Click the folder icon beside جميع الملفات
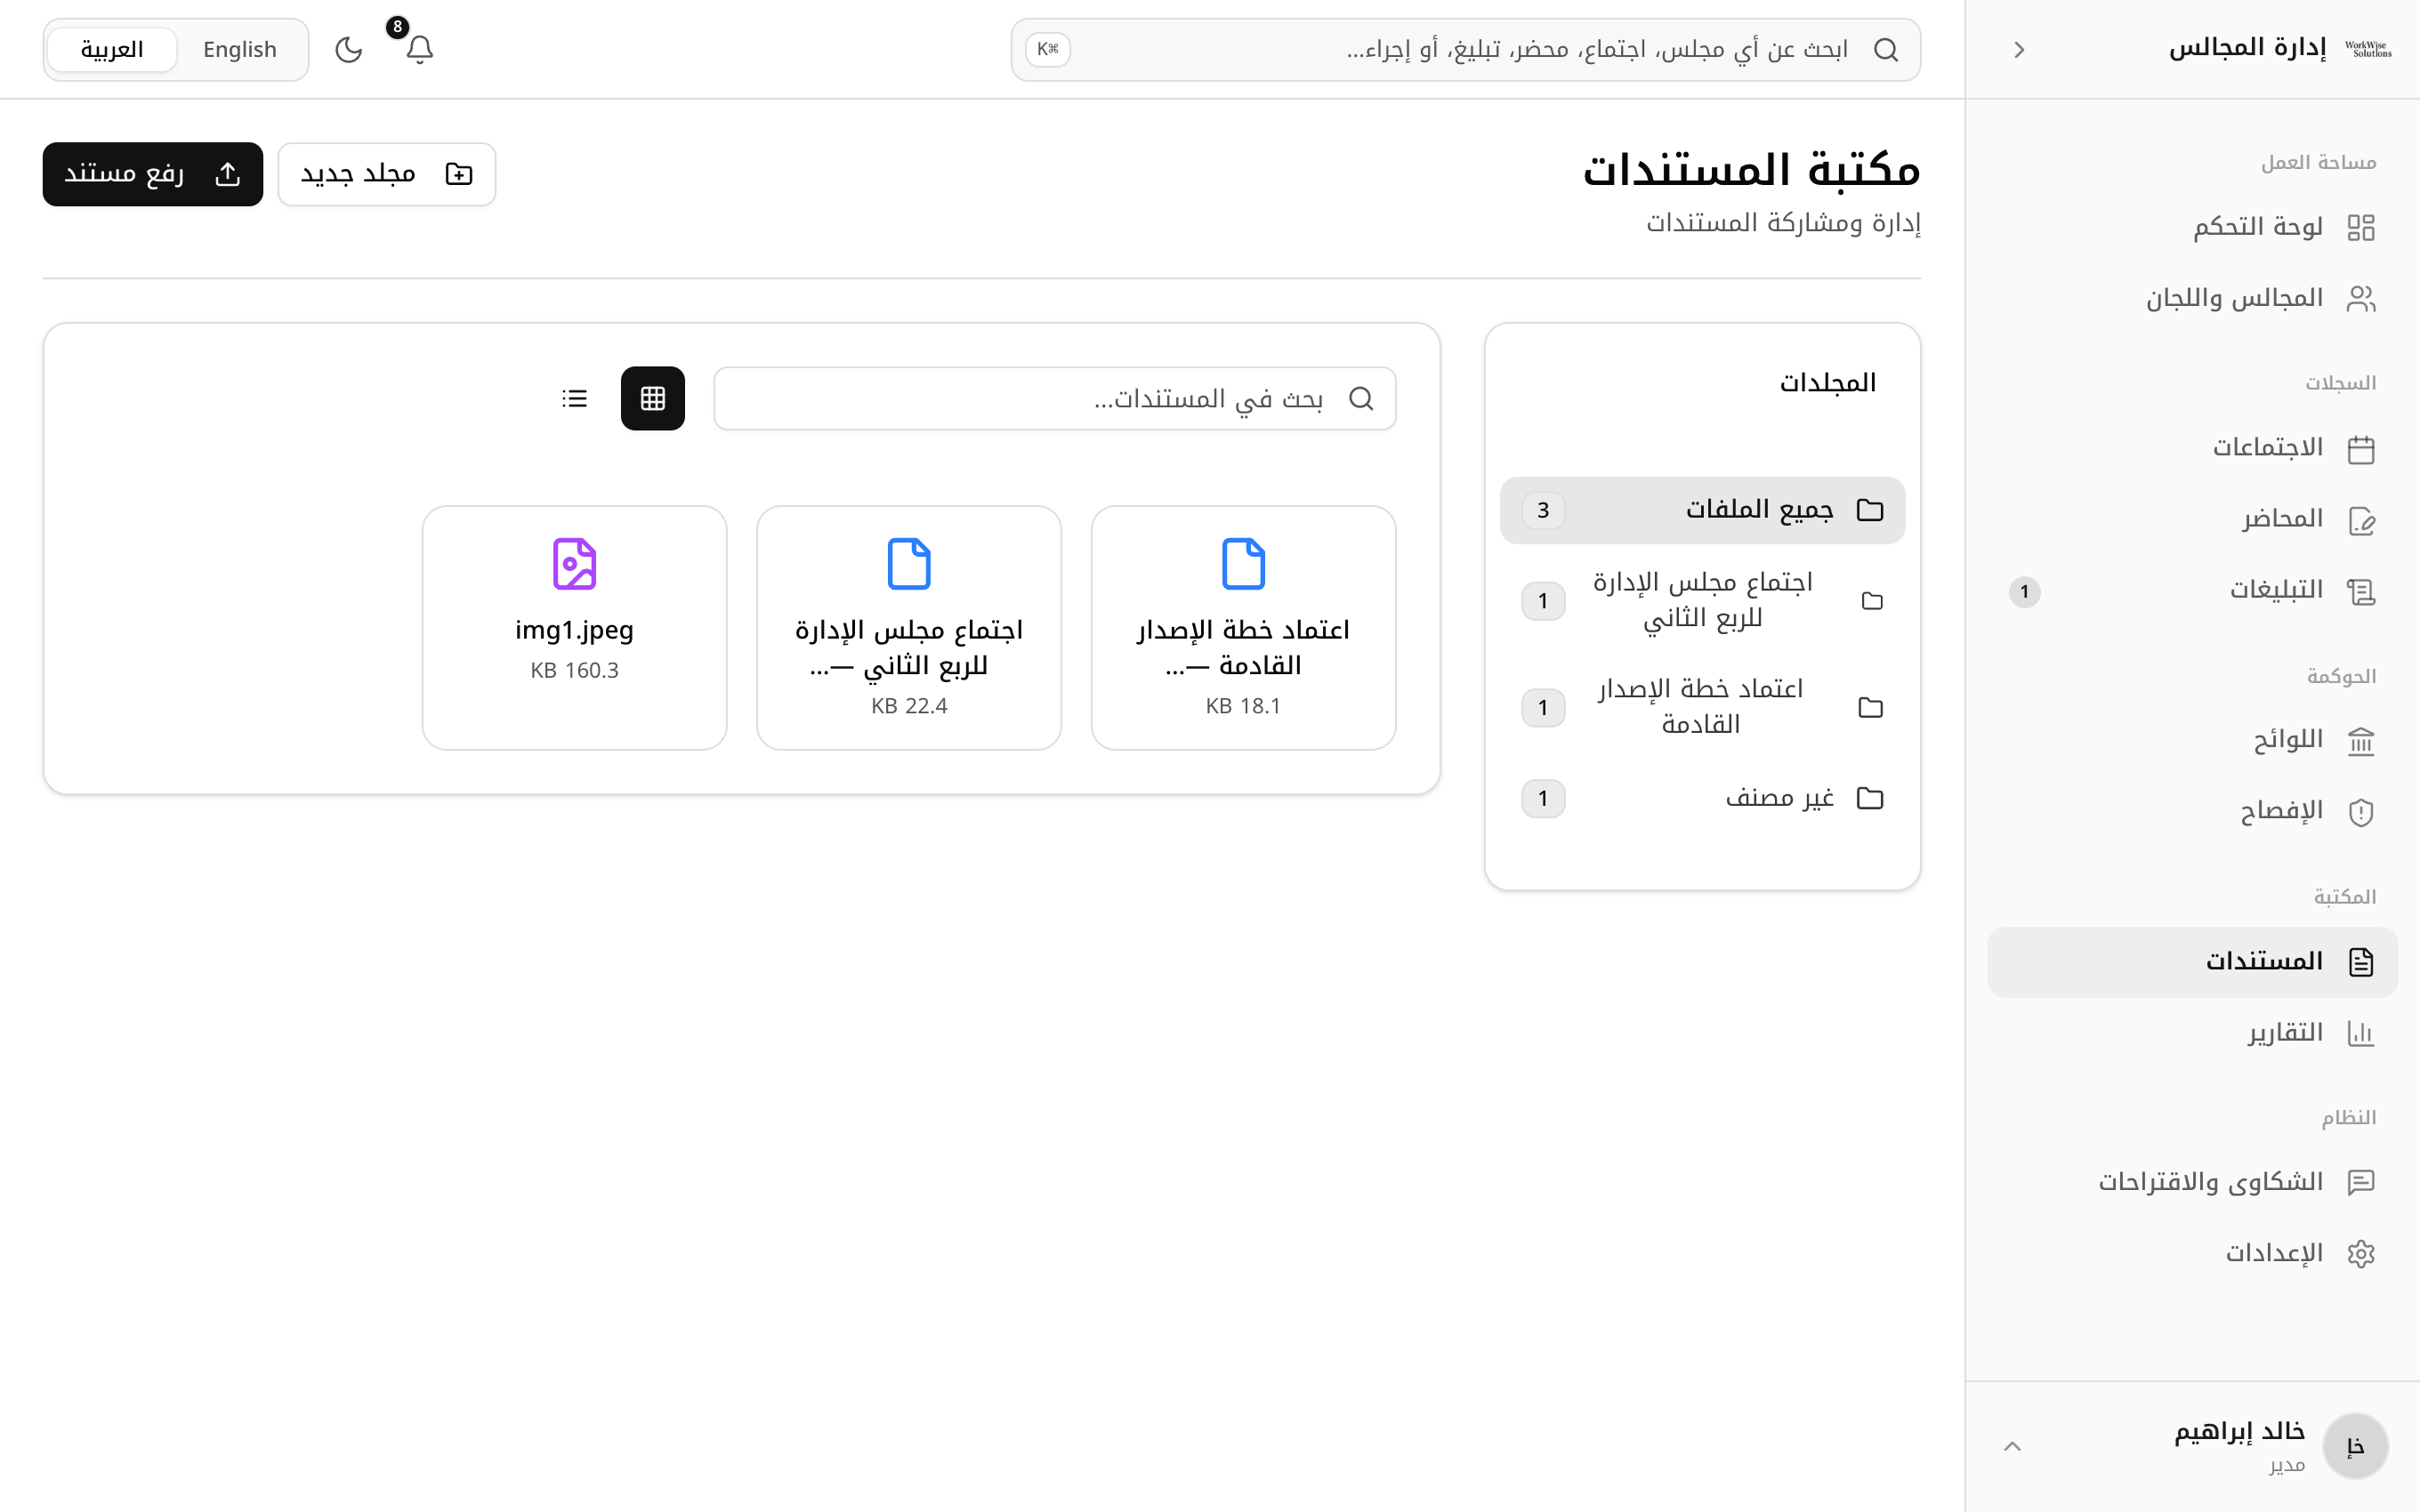Screen dimensions: 2420x1512 1870,510
